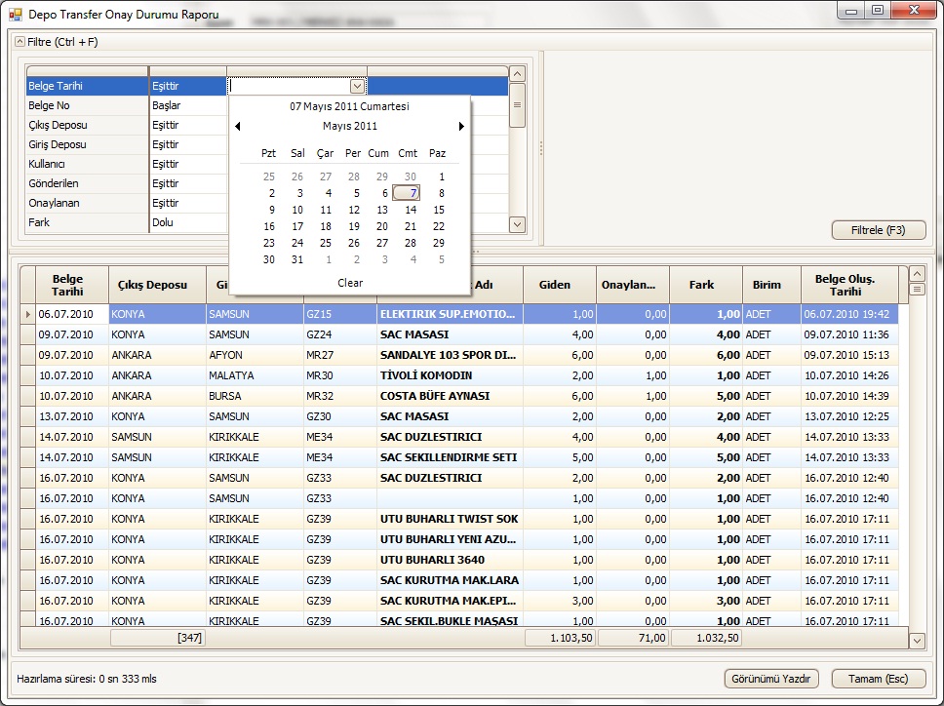Viewport: 944px width, 706px height.
Task: Click the row count total [347]
Action: coord(158,638)
